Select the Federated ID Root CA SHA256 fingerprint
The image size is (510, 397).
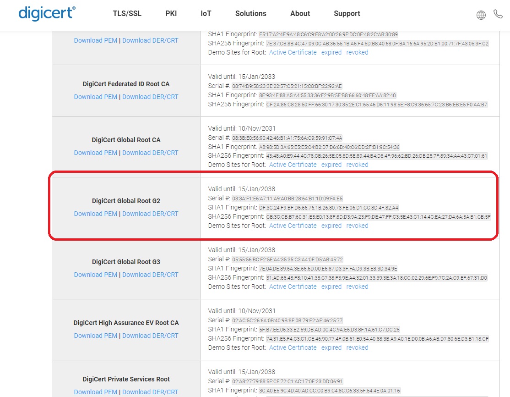(x=377, y=105)
